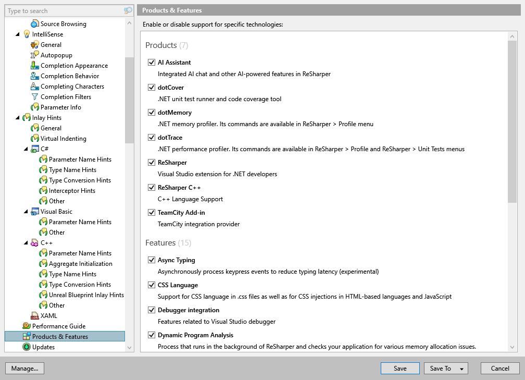525x380 pixels.
Task: Click the Parameter Info icon
Action: click(x=35, y=107)
